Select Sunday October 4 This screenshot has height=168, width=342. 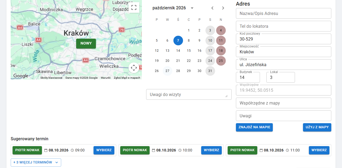(221, 30)
